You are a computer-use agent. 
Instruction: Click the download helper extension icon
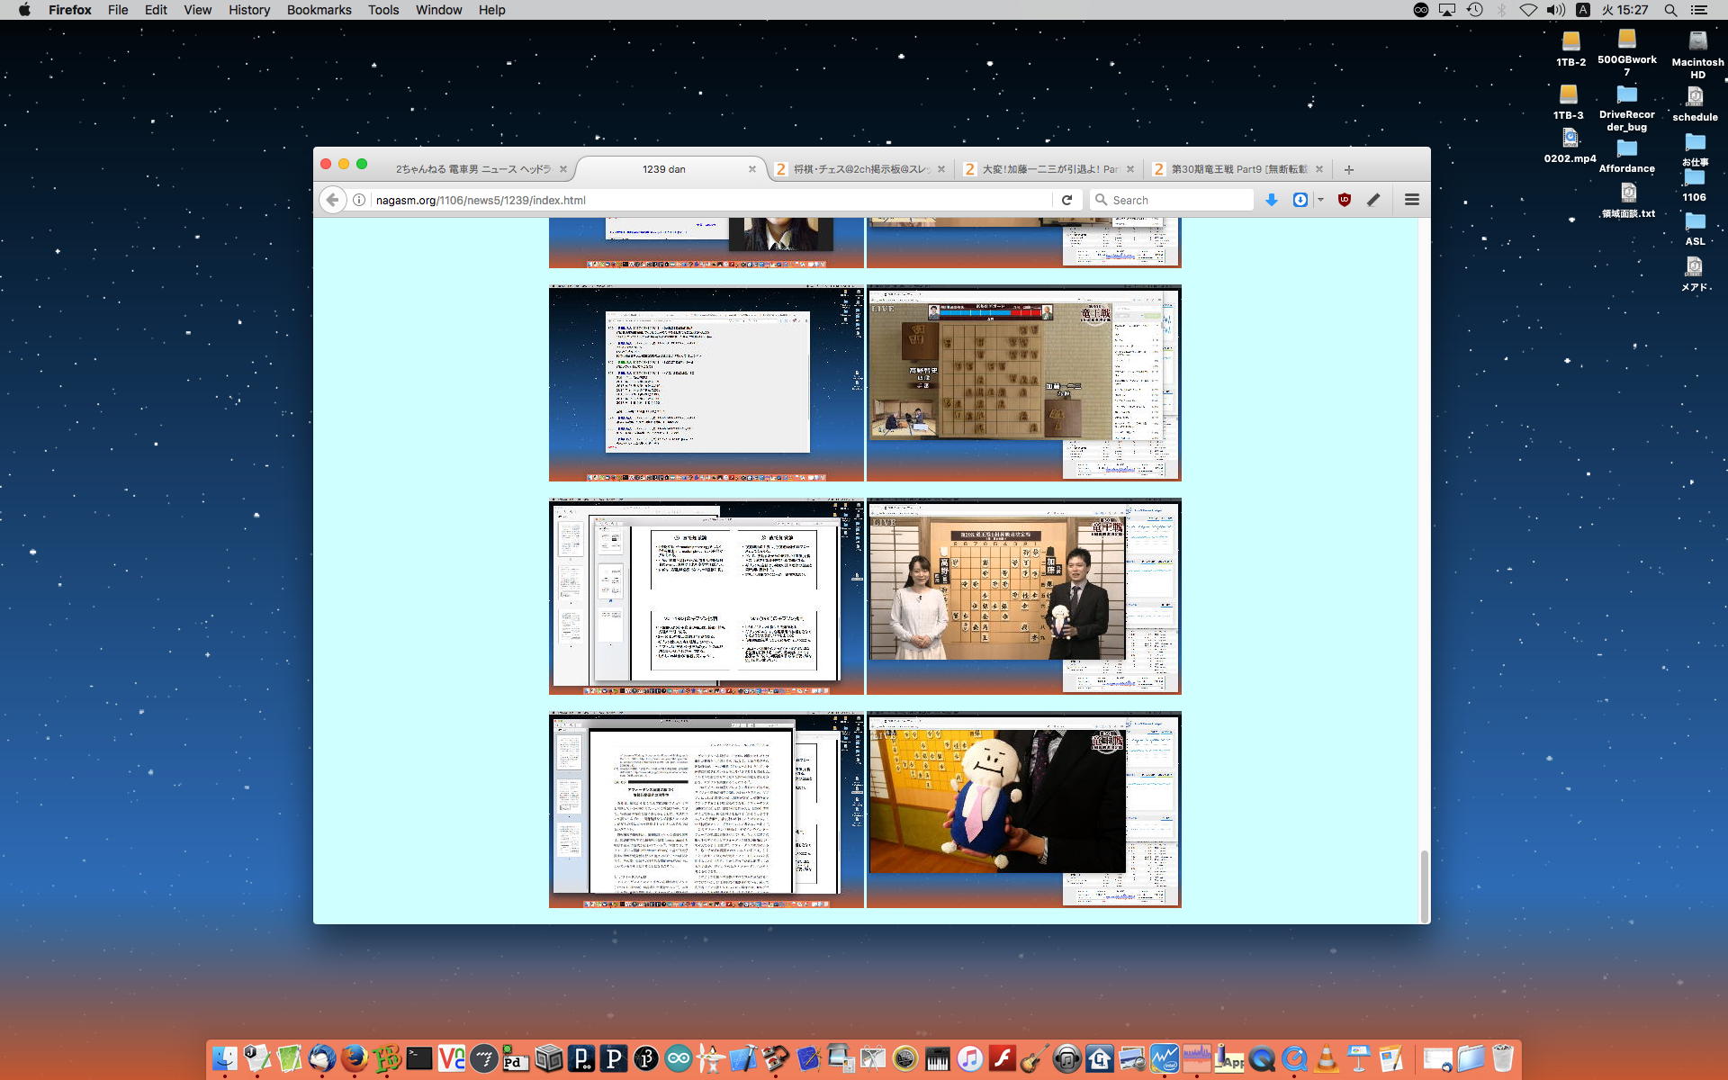pyautogui.click(x=1300, y=200)
